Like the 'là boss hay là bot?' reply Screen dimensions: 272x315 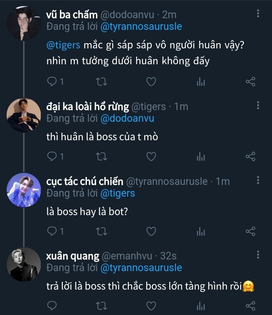tap(151, 231)
